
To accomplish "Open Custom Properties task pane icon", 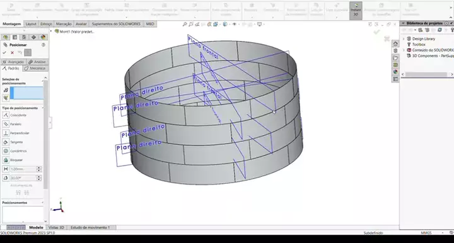I will (x=395, y=79).
